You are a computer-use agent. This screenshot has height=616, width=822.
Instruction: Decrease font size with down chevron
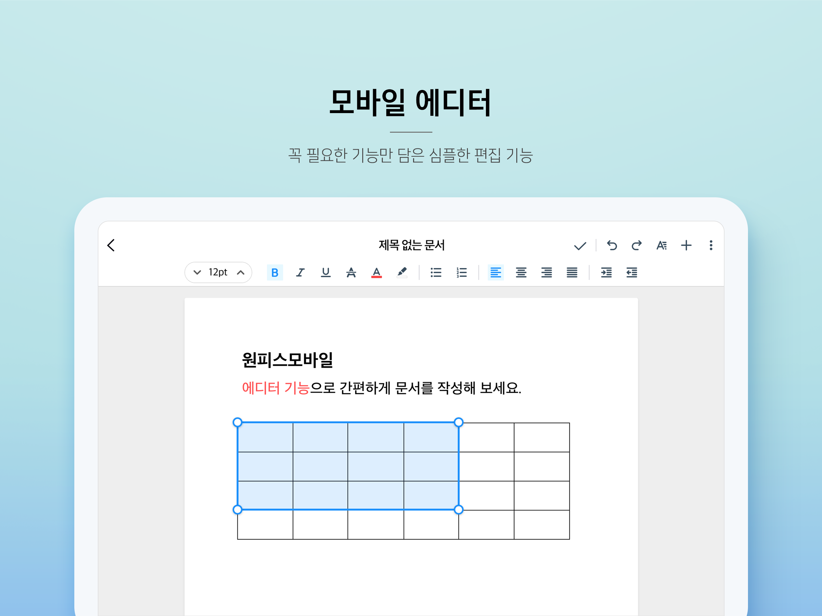pos(197,272)
